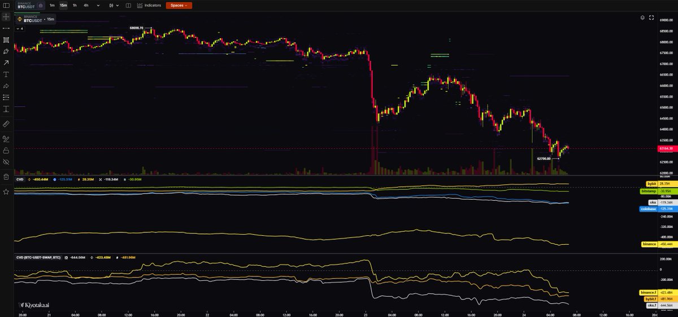Image resolution: width=678 pixels, height=317 pixels.
Task: Open chart settings icon at top right
Action: tap(642, 18)
